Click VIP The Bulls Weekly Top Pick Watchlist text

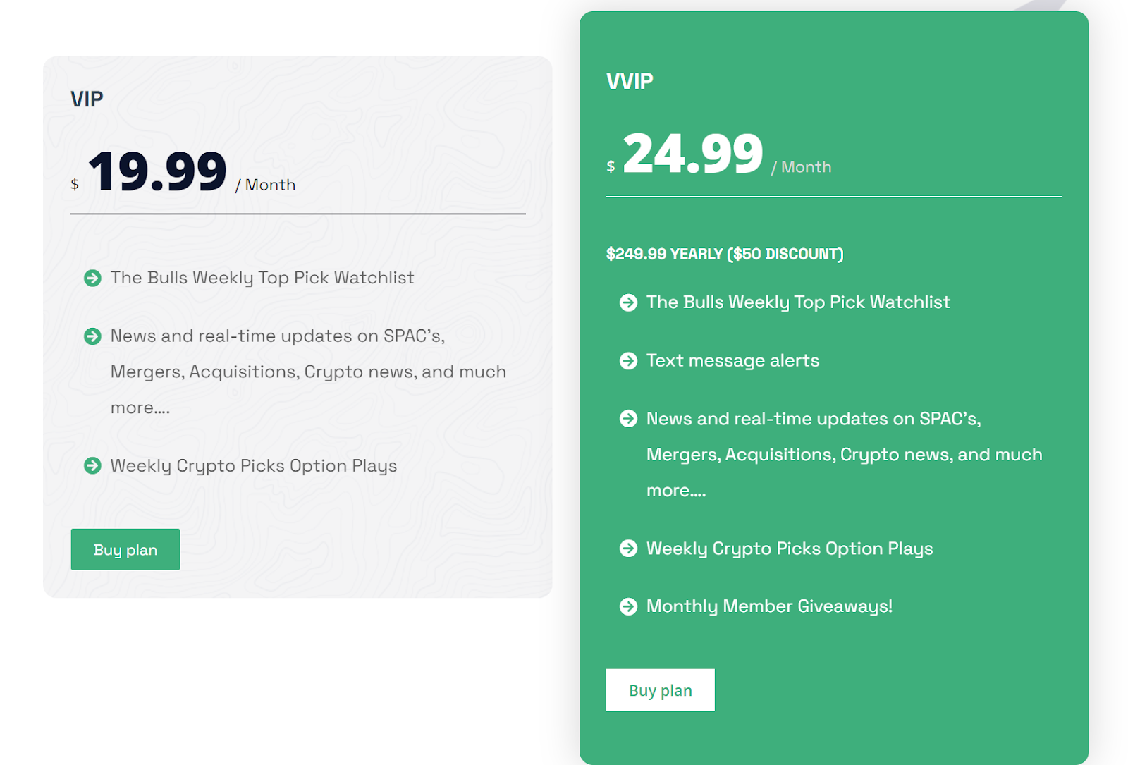pyautogui.click(x=262, y=278)
